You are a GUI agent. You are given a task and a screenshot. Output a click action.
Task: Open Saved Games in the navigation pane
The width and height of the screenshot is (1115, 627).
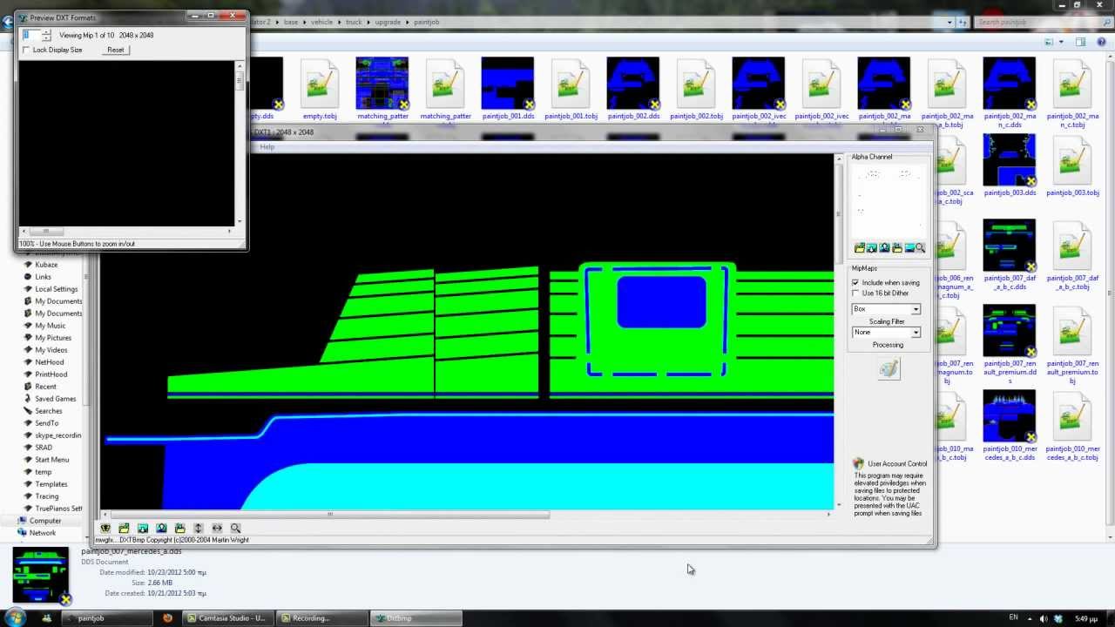click(55, 399)
